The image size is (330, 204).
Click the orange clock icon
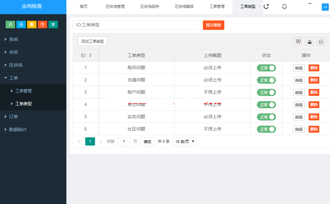click(42, 24)
